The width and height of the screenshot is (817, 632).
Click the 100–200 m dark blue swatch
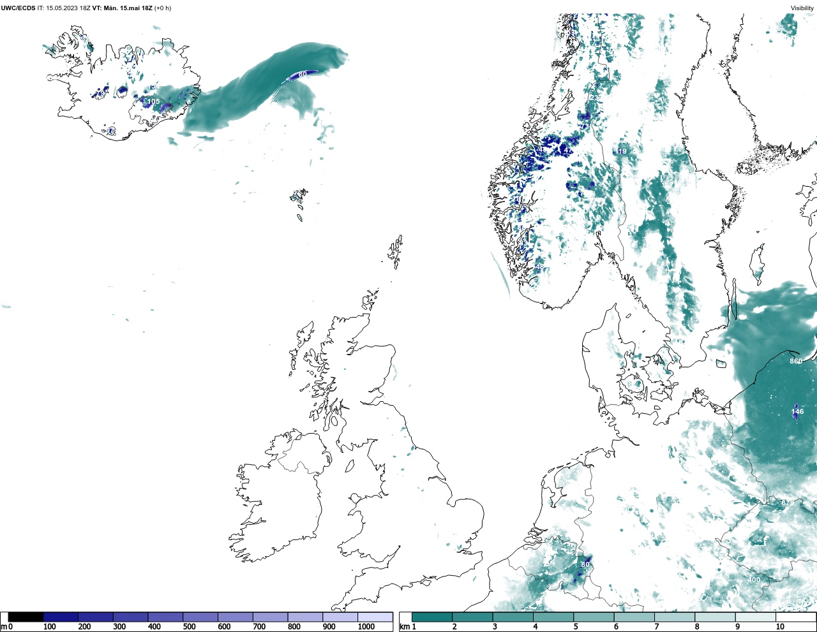click(x=61, y=617)
